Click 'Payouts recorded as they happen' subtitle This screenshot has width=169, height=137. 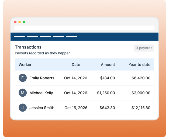pyautogui.click(x=43, y=53)
